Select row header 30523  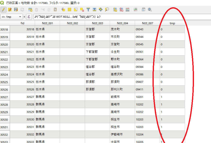5,67
